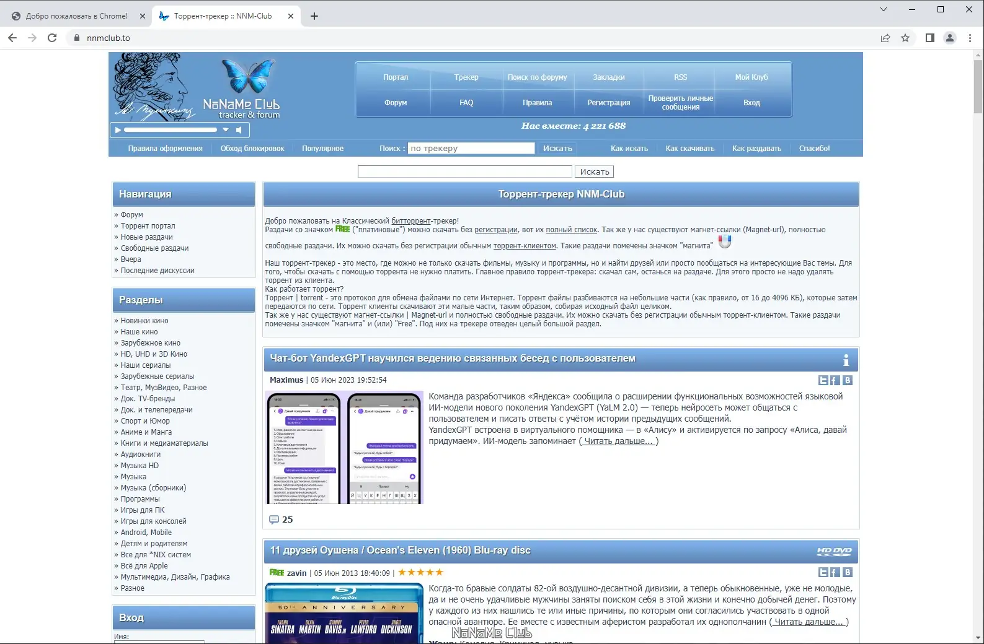Click the blue butterfly NoNaMe Club logo

(x=248, y=75)
